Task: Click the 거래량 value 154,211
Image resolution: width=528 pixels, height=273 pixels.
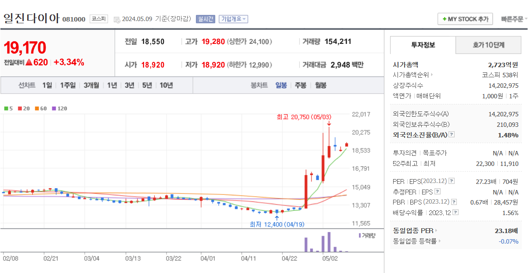Action: pyautogui.click(x=338, y=42)
